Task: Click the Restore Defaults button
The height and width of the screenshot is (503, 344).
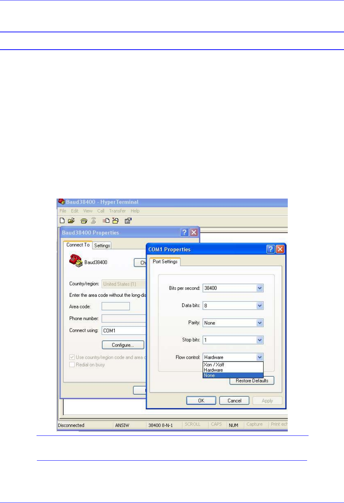Action: (x=252, y=380)
